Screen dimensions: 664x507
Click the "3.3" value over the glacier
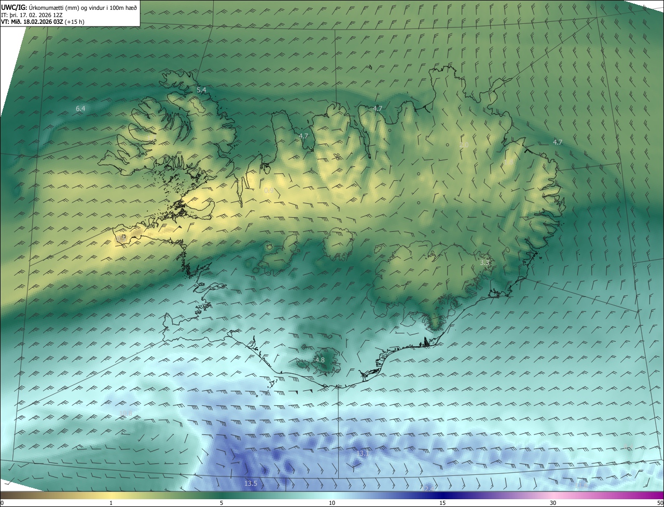(x=485, y=263)
